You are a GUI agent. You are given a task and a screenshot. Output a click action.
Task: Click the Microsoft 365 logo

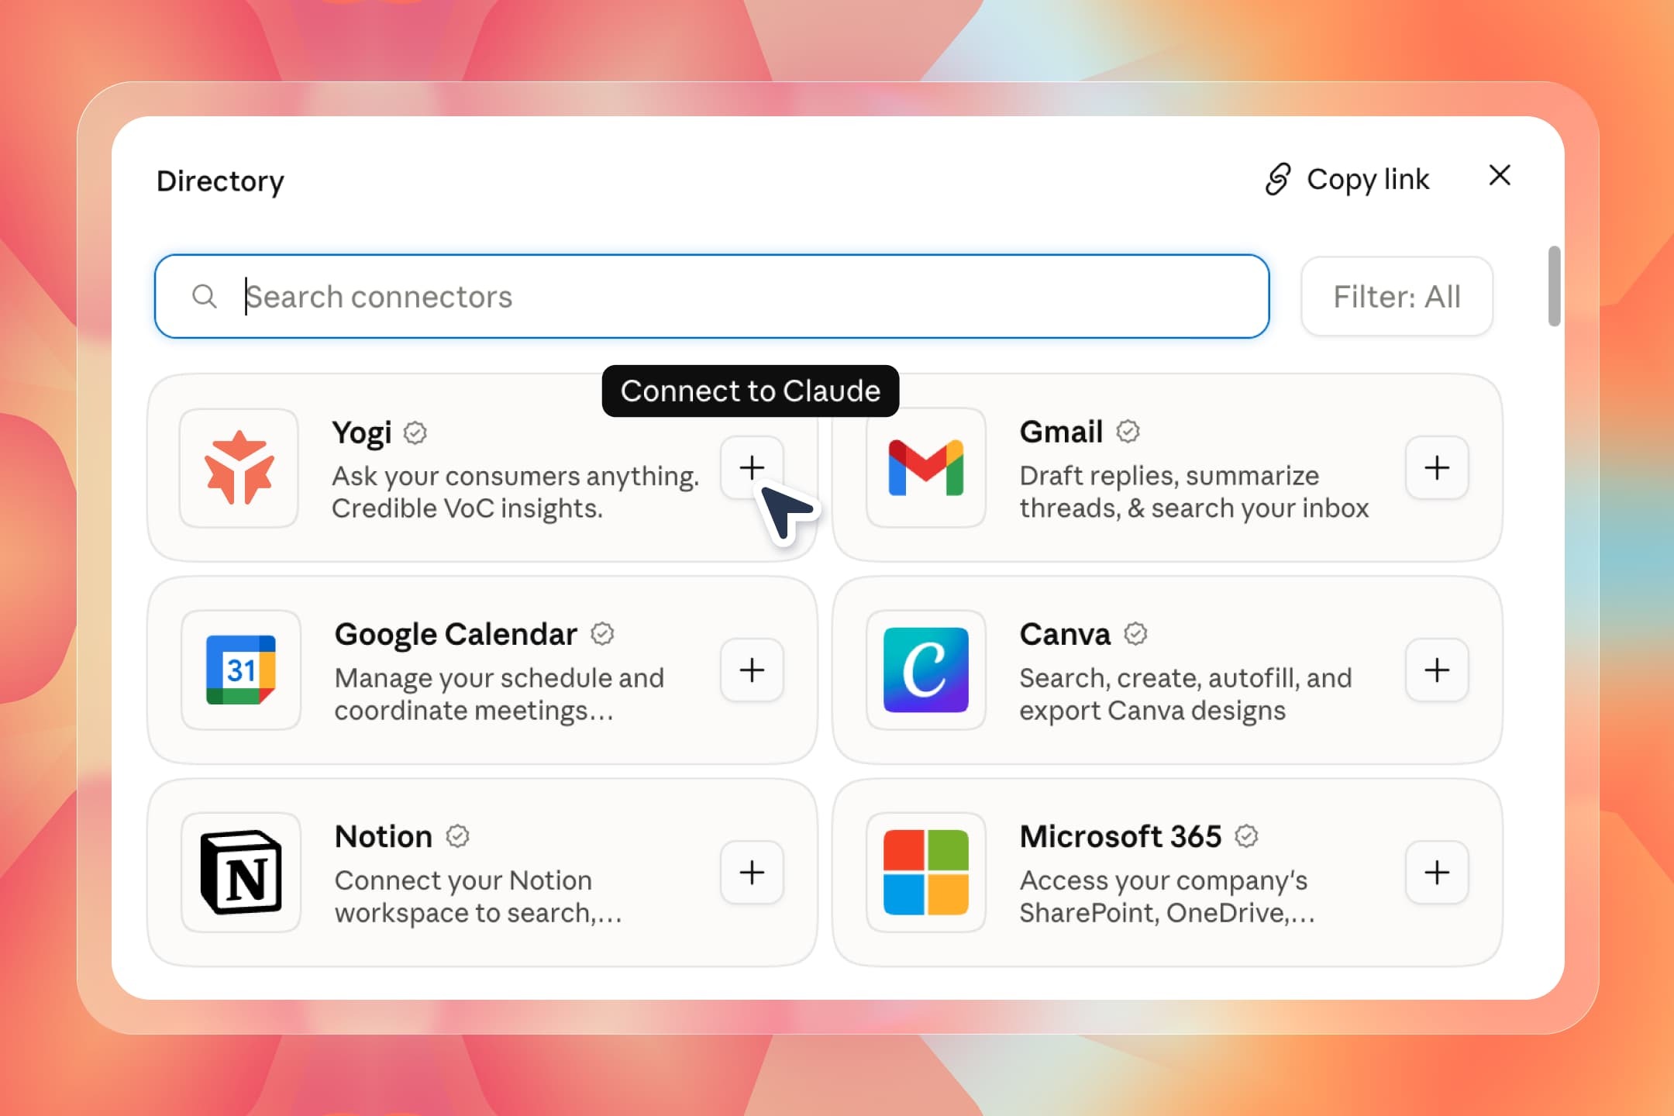point(926,873)
